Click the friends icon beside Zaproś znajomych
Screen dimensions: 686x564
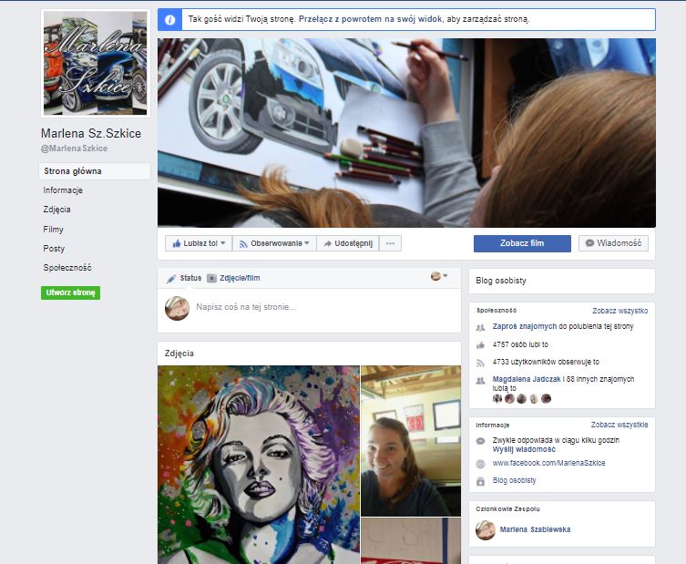pos(480,327)
